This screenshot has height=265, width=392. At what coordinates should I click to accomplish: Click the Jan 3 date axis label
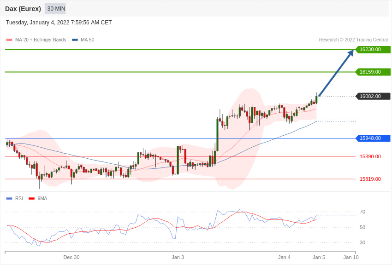[178, 257]
